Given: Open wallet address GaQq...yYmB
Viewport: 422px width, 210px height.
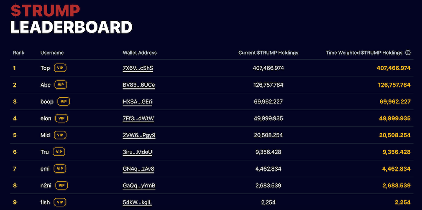Looking at the screenshot, I should tap(139, 185).
